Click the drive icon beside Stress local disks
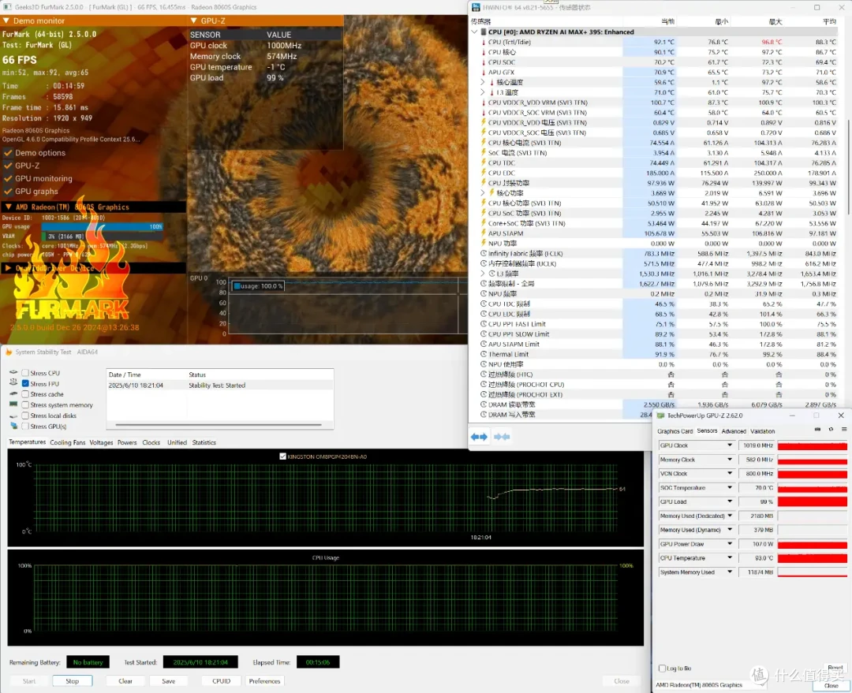 [x=13, y=415]
